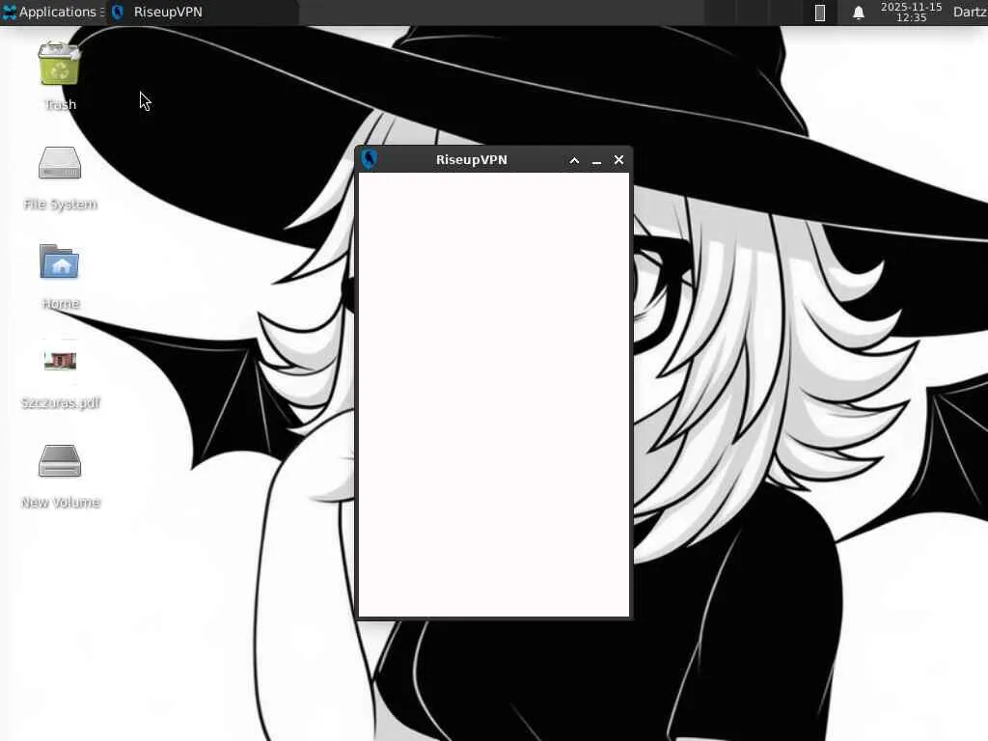
Task: Shade the RiseupVPN window with the up arrow
Action: (574, 160)
